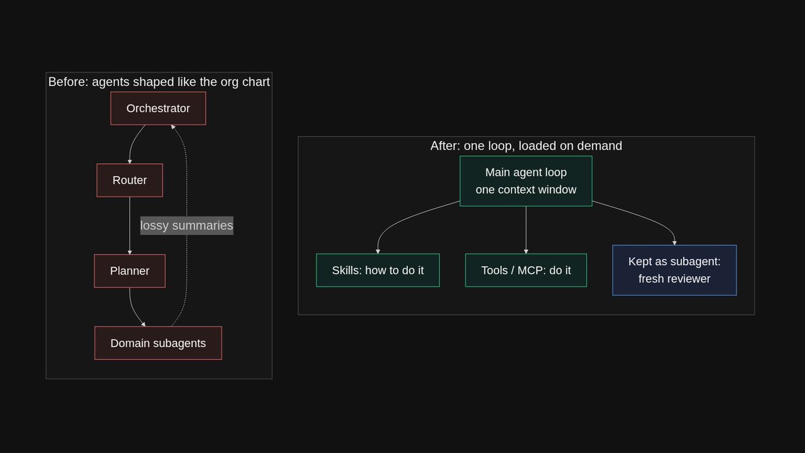Click the 'After: one loop, loaded on demand' title

pos(526,146)
